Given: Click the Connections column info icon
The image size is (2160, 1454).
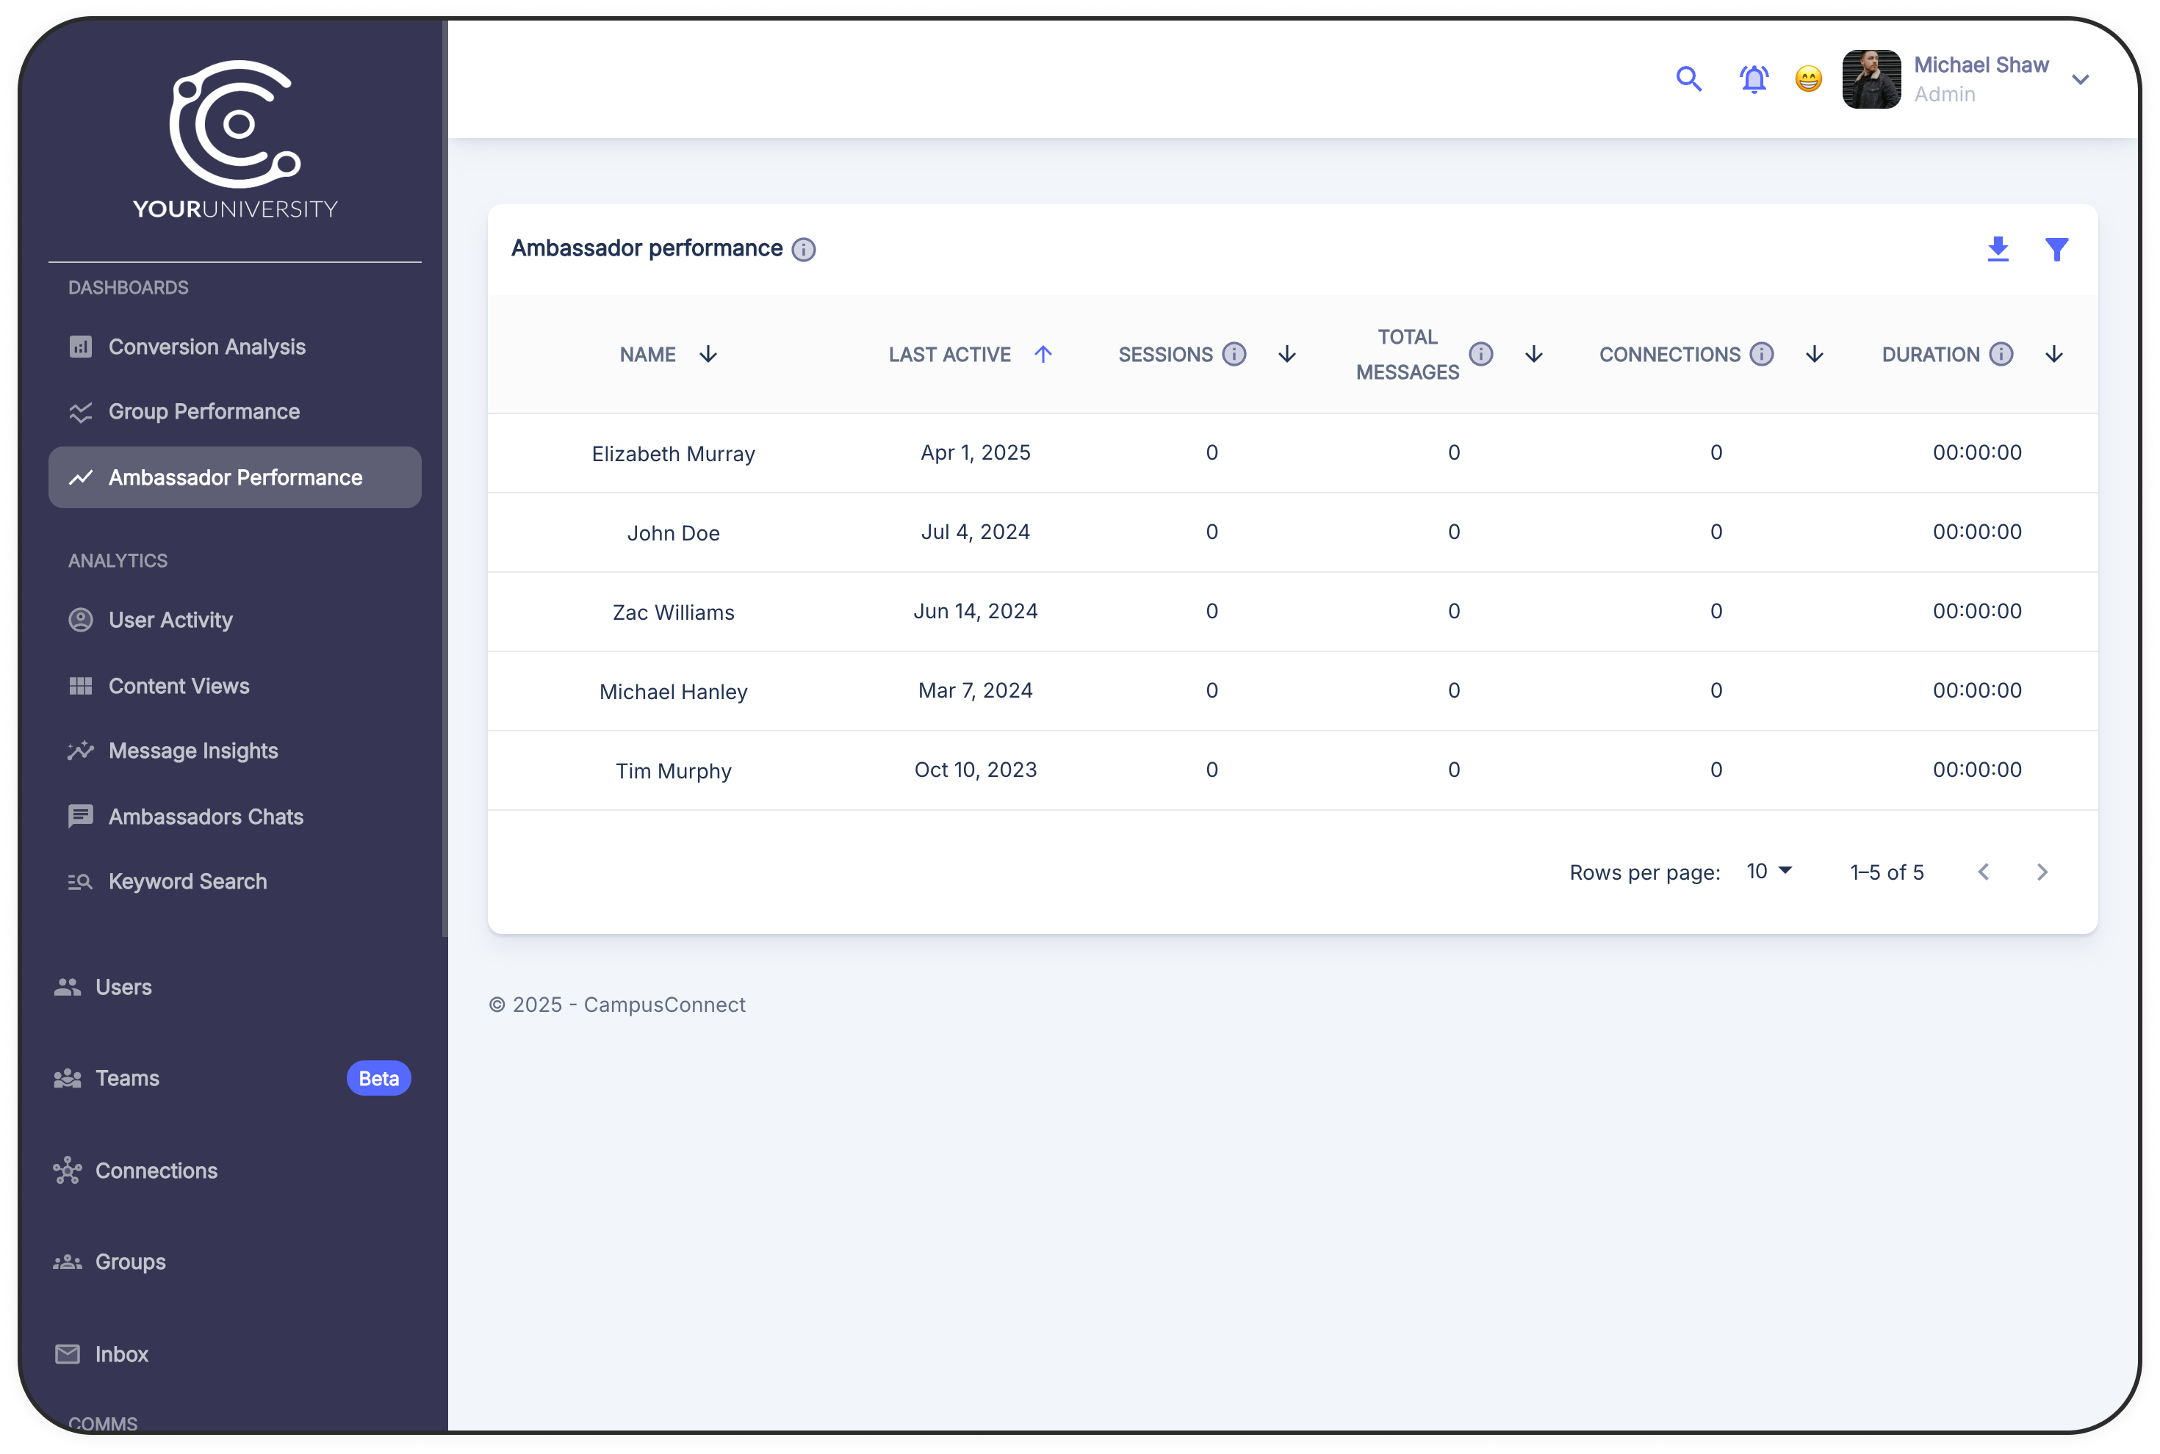Looking at the screenshot, I should pyautogui.click(x=1761, y=354).
